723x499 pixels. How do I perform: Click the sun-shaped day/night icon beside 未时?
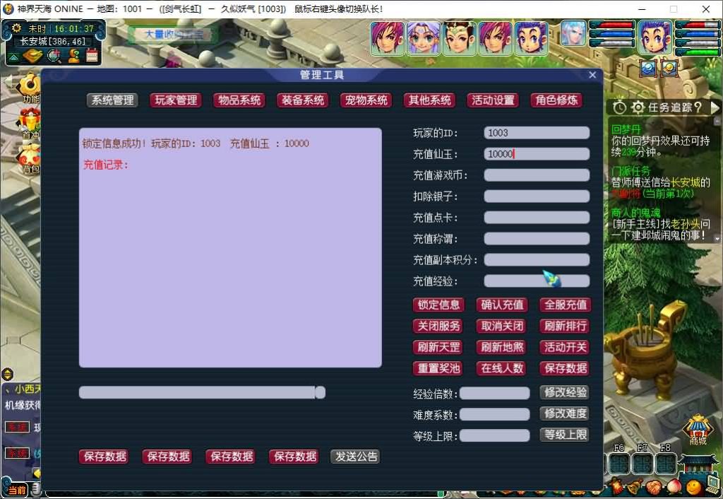(x=16, y=28)
